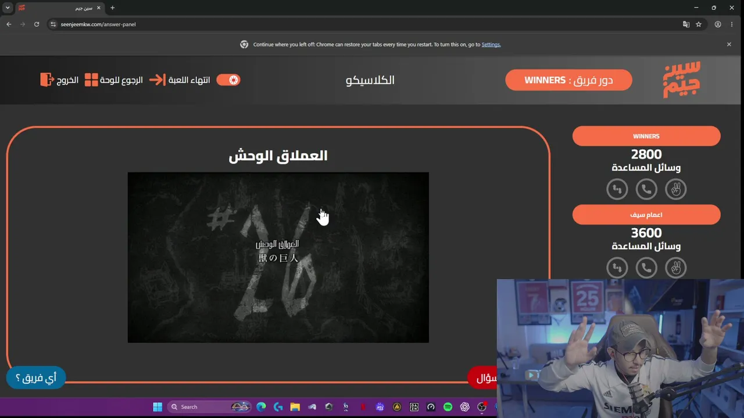This screenshot has width=744, height=418.
Task: Use the swap-arrows lifeline under اعمام سيف team
Action: point(617,268)
